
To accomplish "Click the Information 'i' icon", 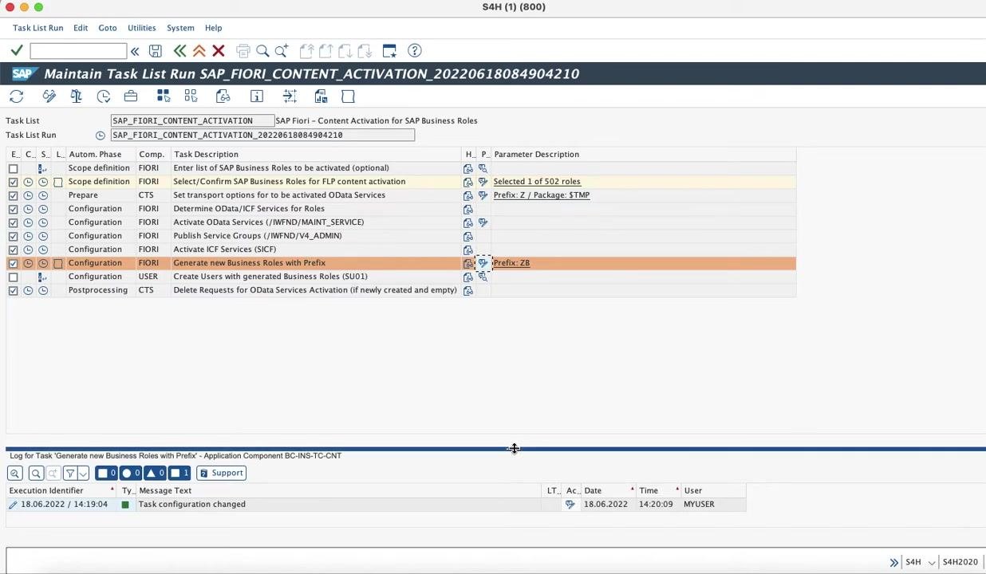I will click(257, 96).
